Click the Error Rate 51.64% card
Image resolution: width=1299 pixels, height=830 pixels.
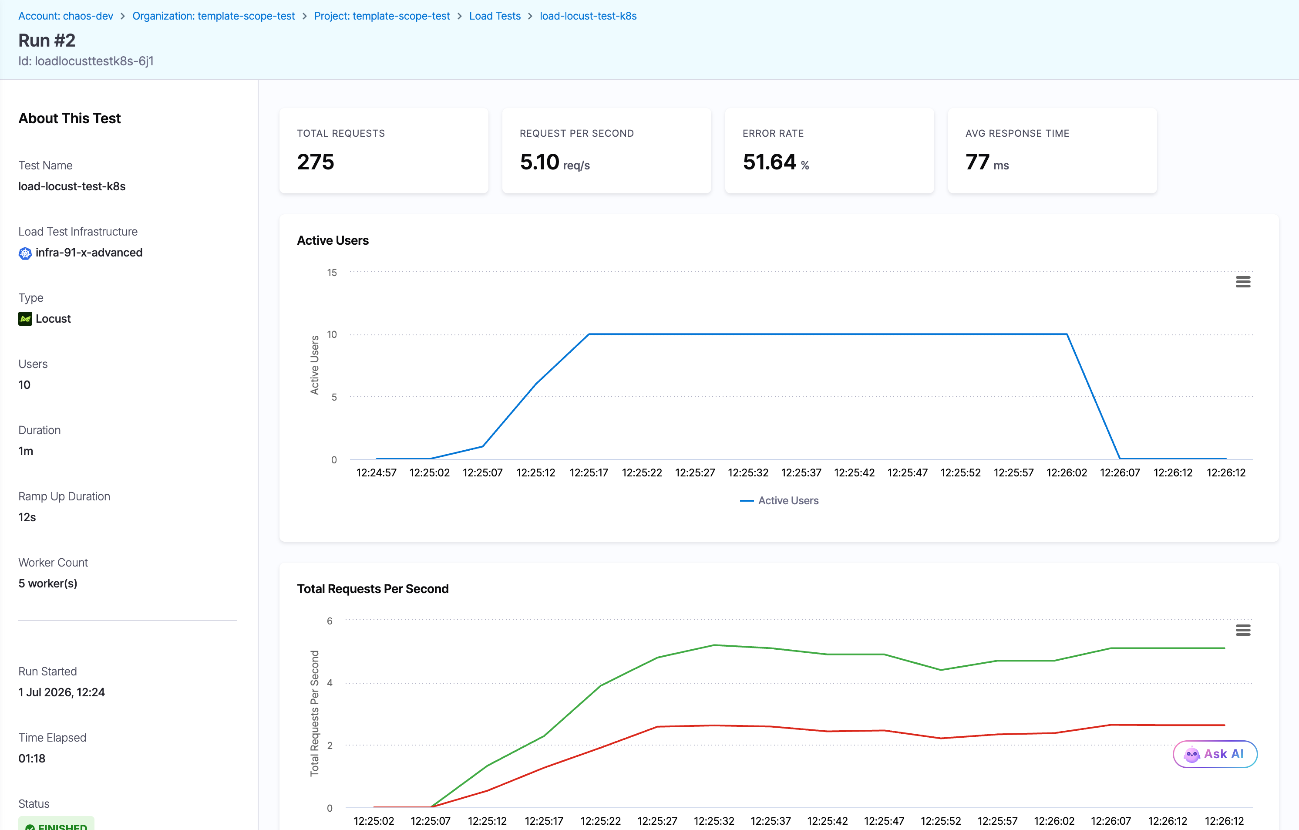tap(829, 151)
